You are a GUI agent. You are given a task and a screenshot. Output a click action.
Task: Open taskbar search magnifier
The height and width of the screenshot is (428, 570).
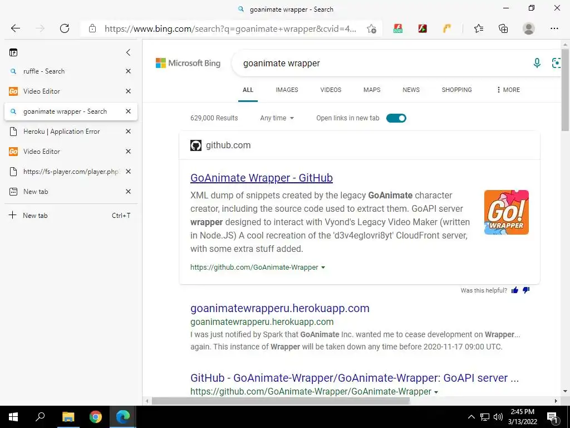click(x=40, y=416)
